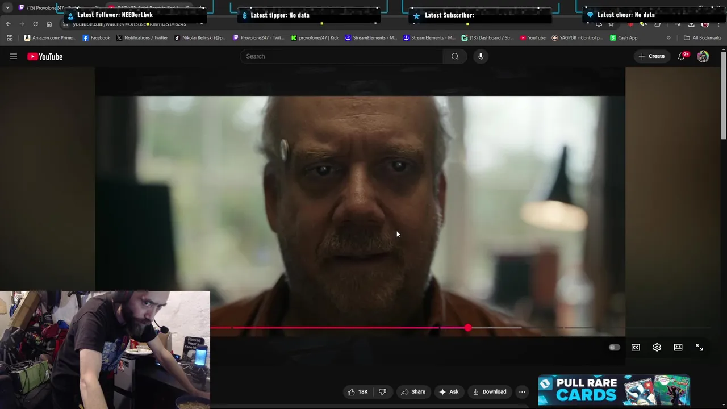Click the YouTube search field
This screenshot has width=727, height=409.
click(x=342, y=56)
